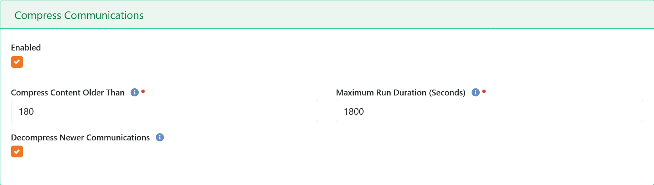Focus the Compress Content Older Than field
The height and width of the screenshot is (185, 654).
coord(164,111)
